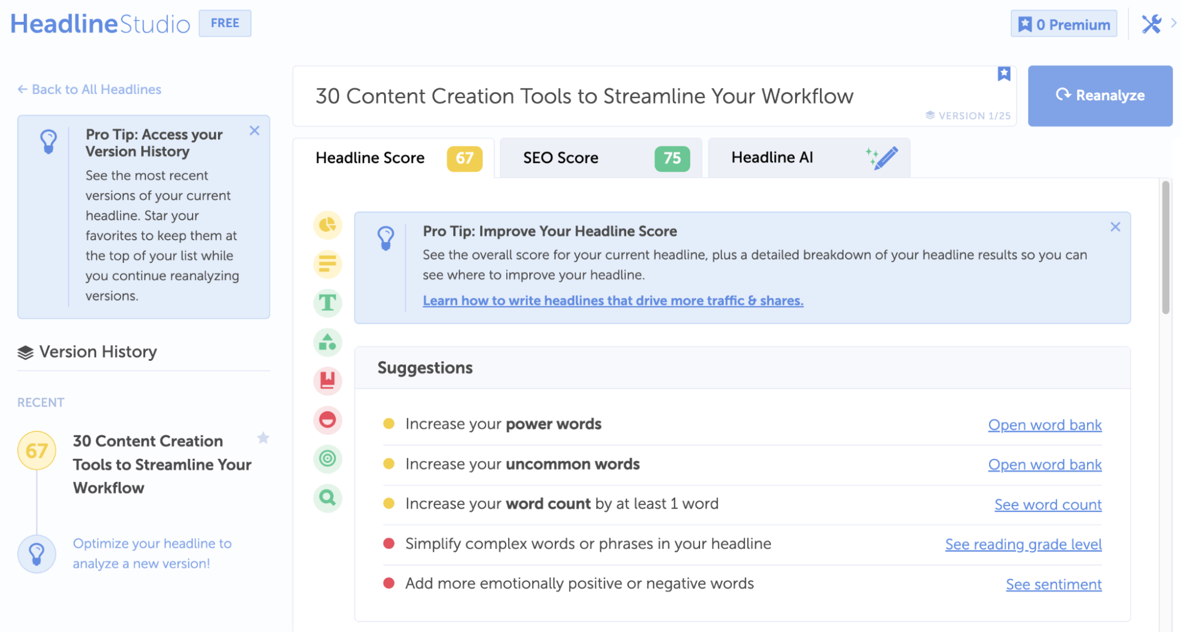
Task: Click the Headline Score 67 badge
Action: coord(465,158)
